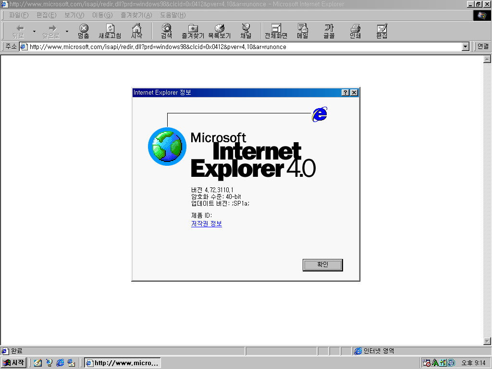Open the address bar dropdown list
The image size is (492, 369).
466,47
